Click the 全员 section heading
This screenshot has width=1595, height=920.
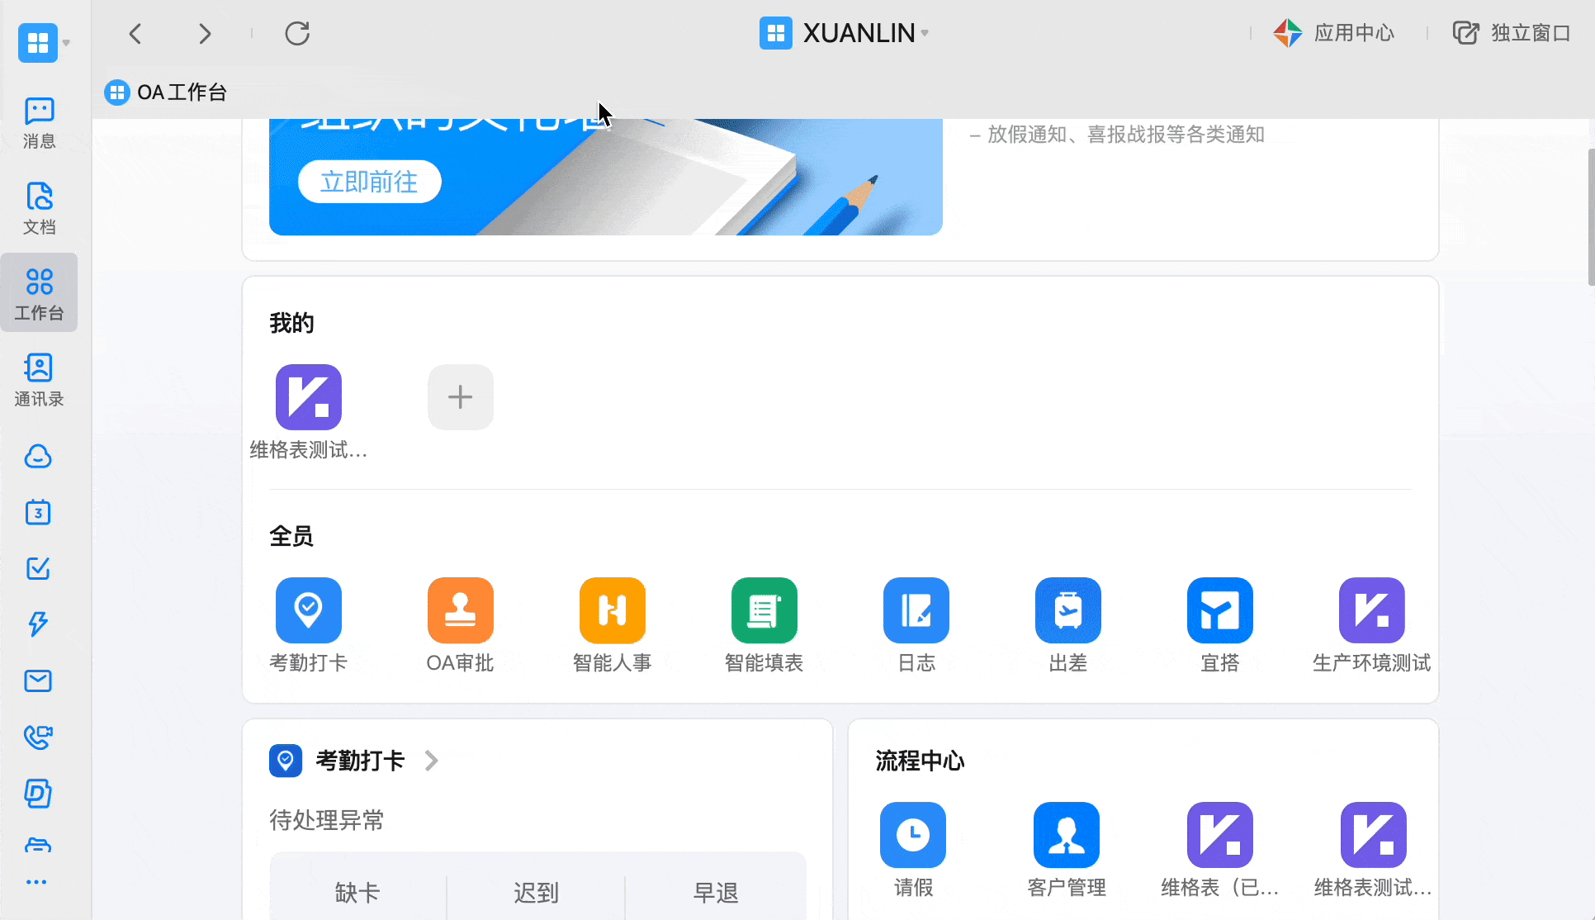pos(291,536)
